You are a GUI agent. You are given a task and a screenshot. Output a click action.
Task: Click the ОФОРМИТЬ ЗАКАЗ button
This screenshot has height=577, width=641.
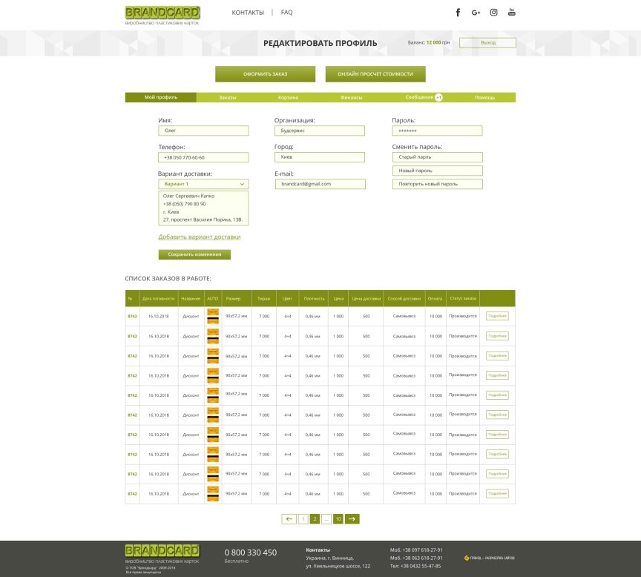[266, 74]
